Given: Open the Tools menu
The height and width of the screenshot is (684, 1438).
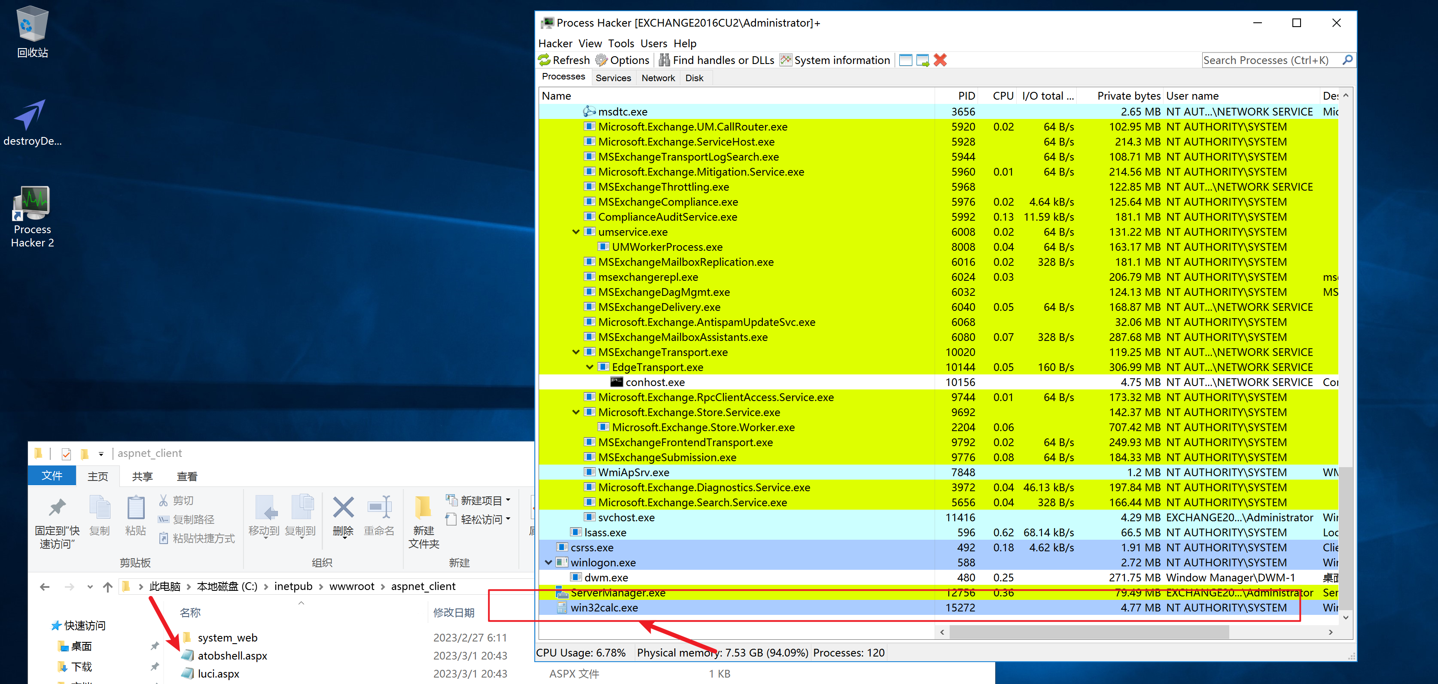Looking at the screenshot, I should 621,43.
